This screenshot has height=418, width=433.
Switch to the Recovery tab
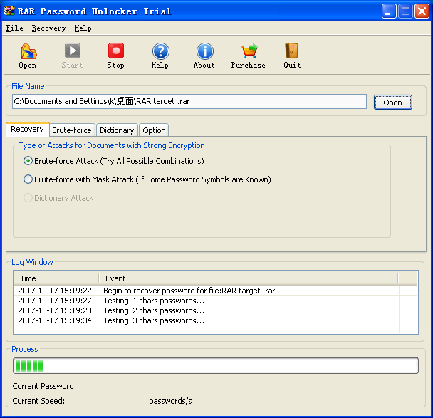click(x=27, y=129)
